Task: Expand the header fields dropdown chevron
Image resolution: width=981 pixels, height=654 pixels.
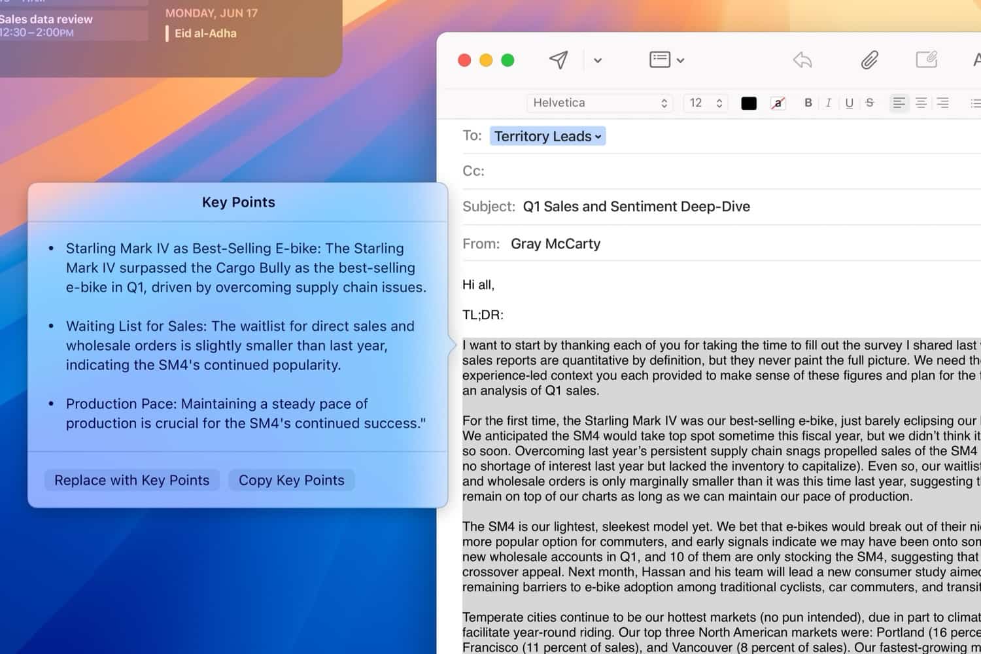Action: [681, 60]
